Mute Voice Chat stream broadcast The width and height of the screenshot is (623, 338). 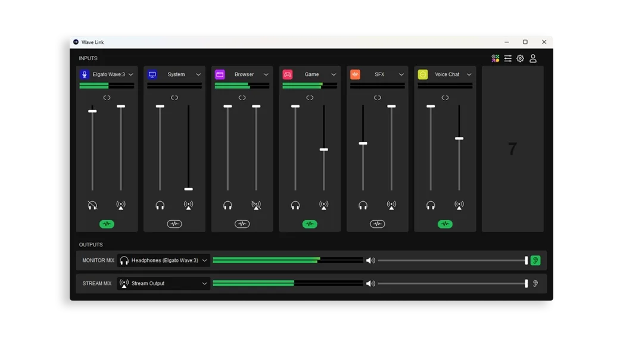tap(459, 205)
